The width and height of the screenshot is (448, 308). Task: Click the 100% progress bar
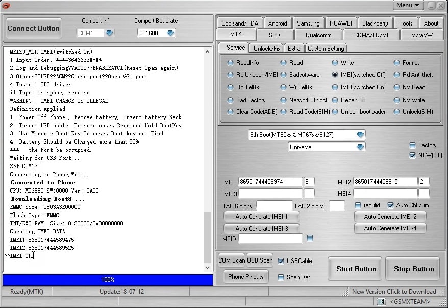(108, 280)
